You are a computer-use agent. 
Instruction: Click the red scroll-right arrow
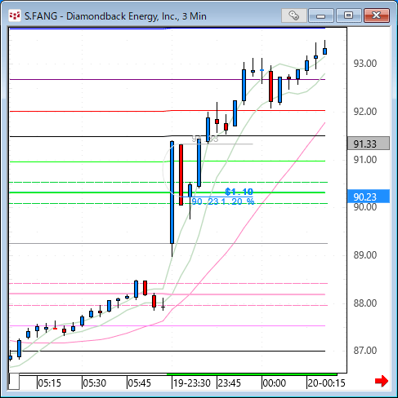[382, 381]
